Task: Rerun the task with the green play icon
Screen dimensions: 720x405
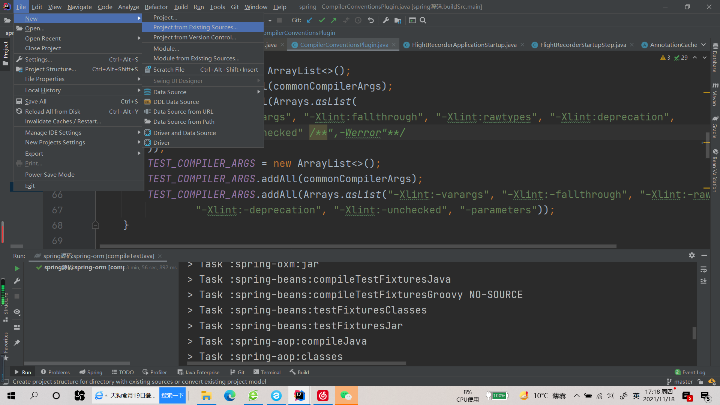Action: [x=17, y=268]
